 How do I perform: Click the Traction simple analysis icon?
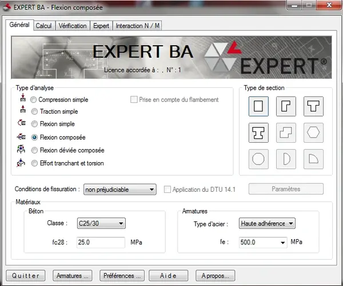coord(23,109)
